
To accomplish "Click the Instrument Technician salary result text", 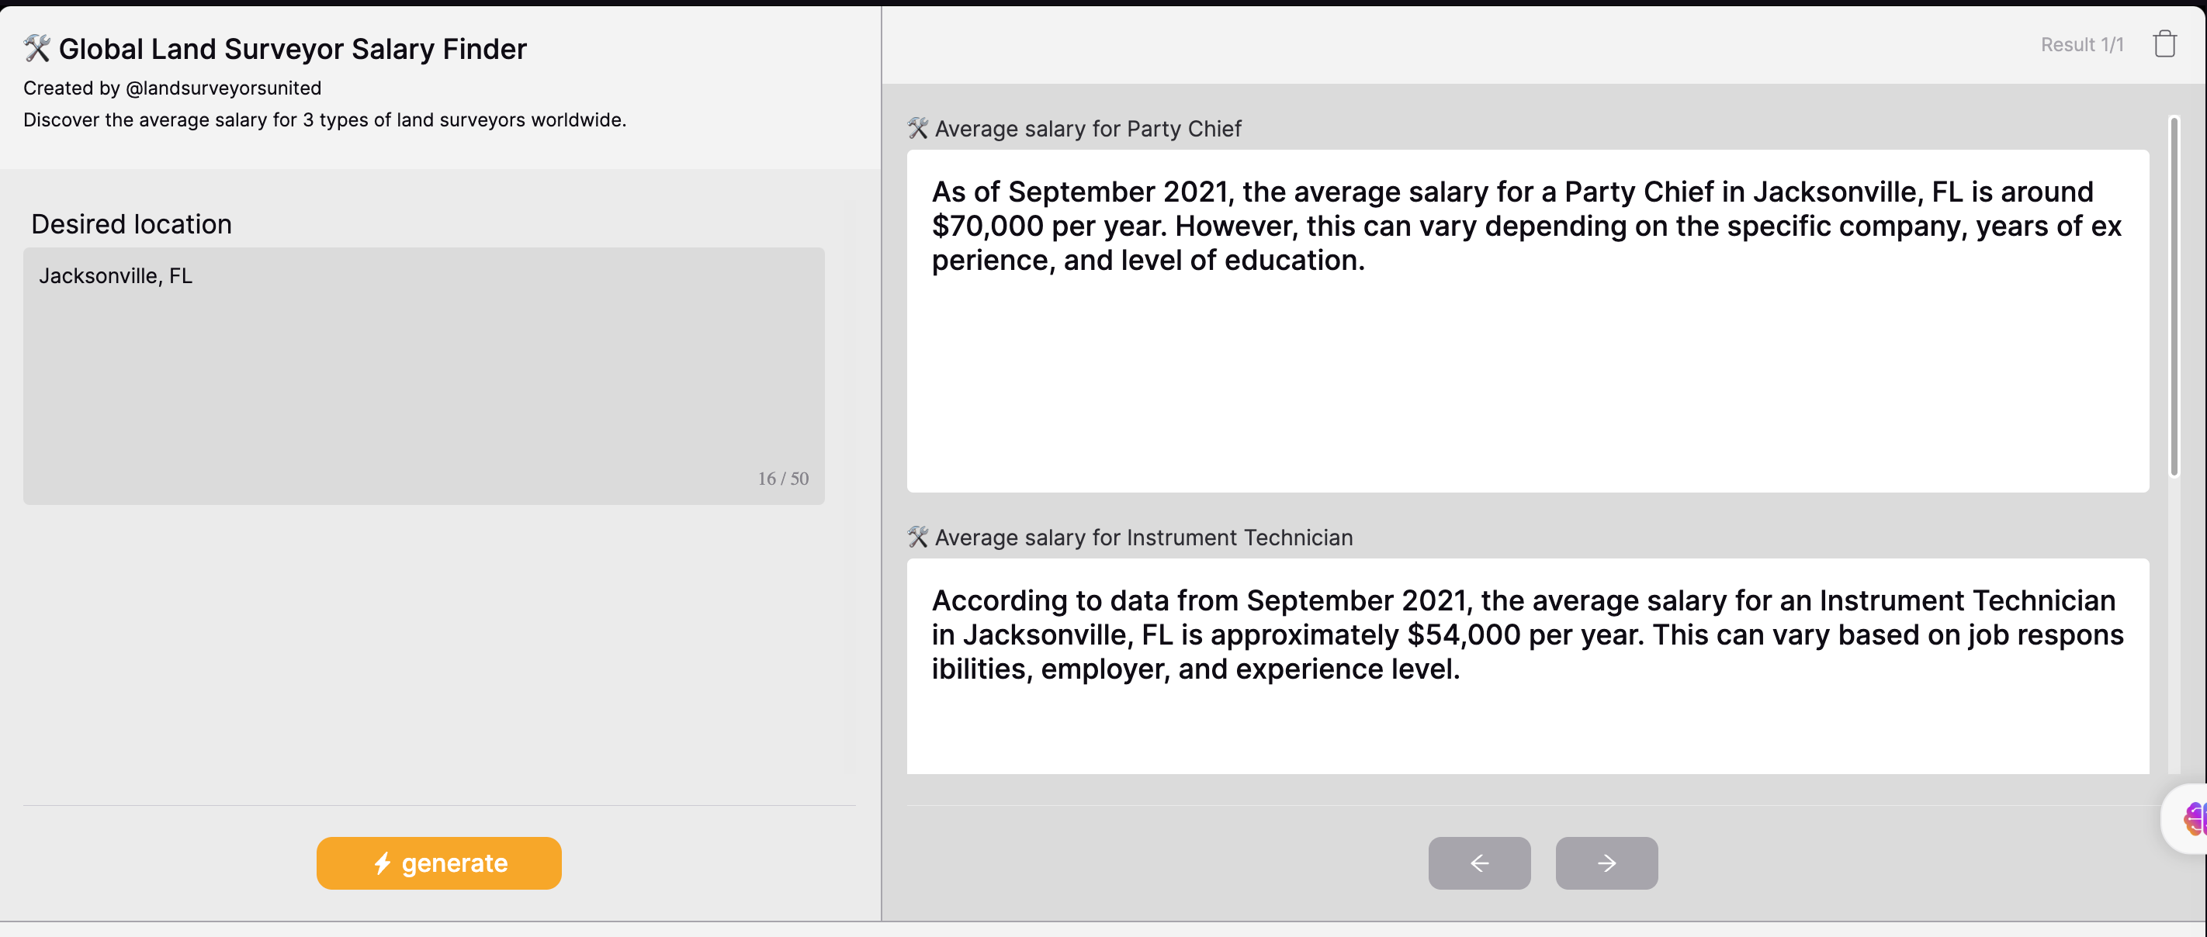I will [x=1526, y=634].
